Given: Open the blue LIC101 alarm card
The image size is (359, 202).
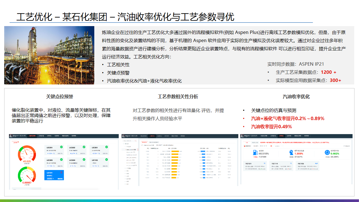Looking at the screenshot, I should 54,175.
